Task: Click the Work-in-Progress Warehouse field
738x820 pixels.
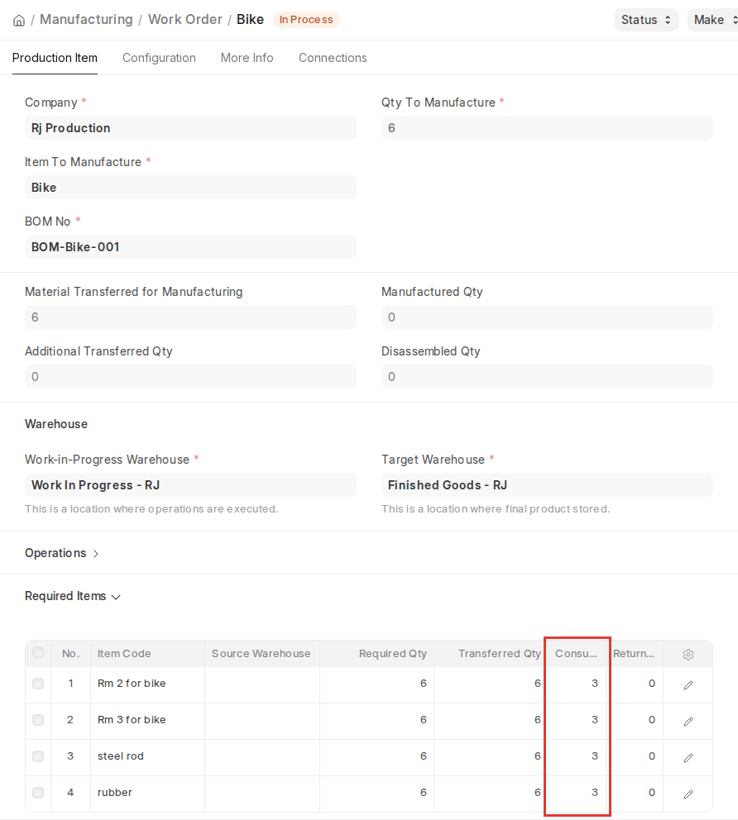Action: 190,484
